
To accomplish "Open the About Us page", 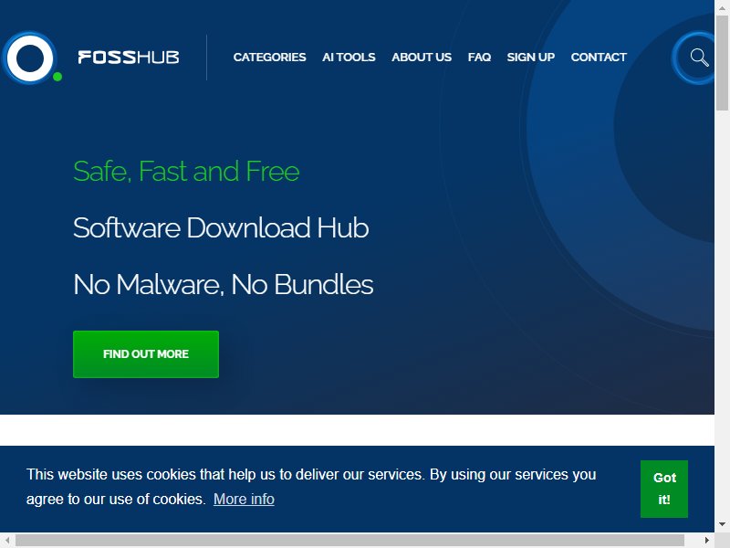I will (x=422, y=57).
